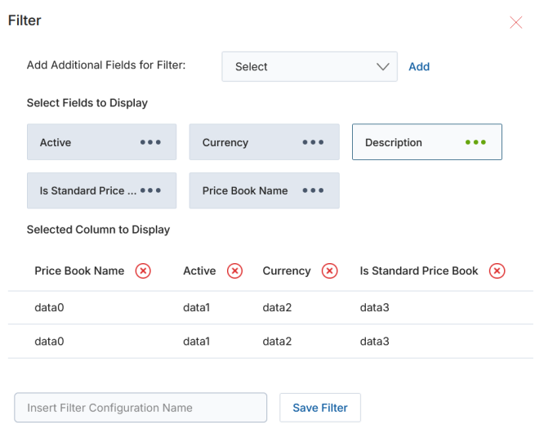
Task: Select the Price Book Name field tile
Action: tap(264, 190)
